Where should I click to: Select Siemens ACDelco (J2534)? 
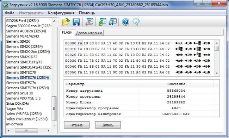click(26, 31)
